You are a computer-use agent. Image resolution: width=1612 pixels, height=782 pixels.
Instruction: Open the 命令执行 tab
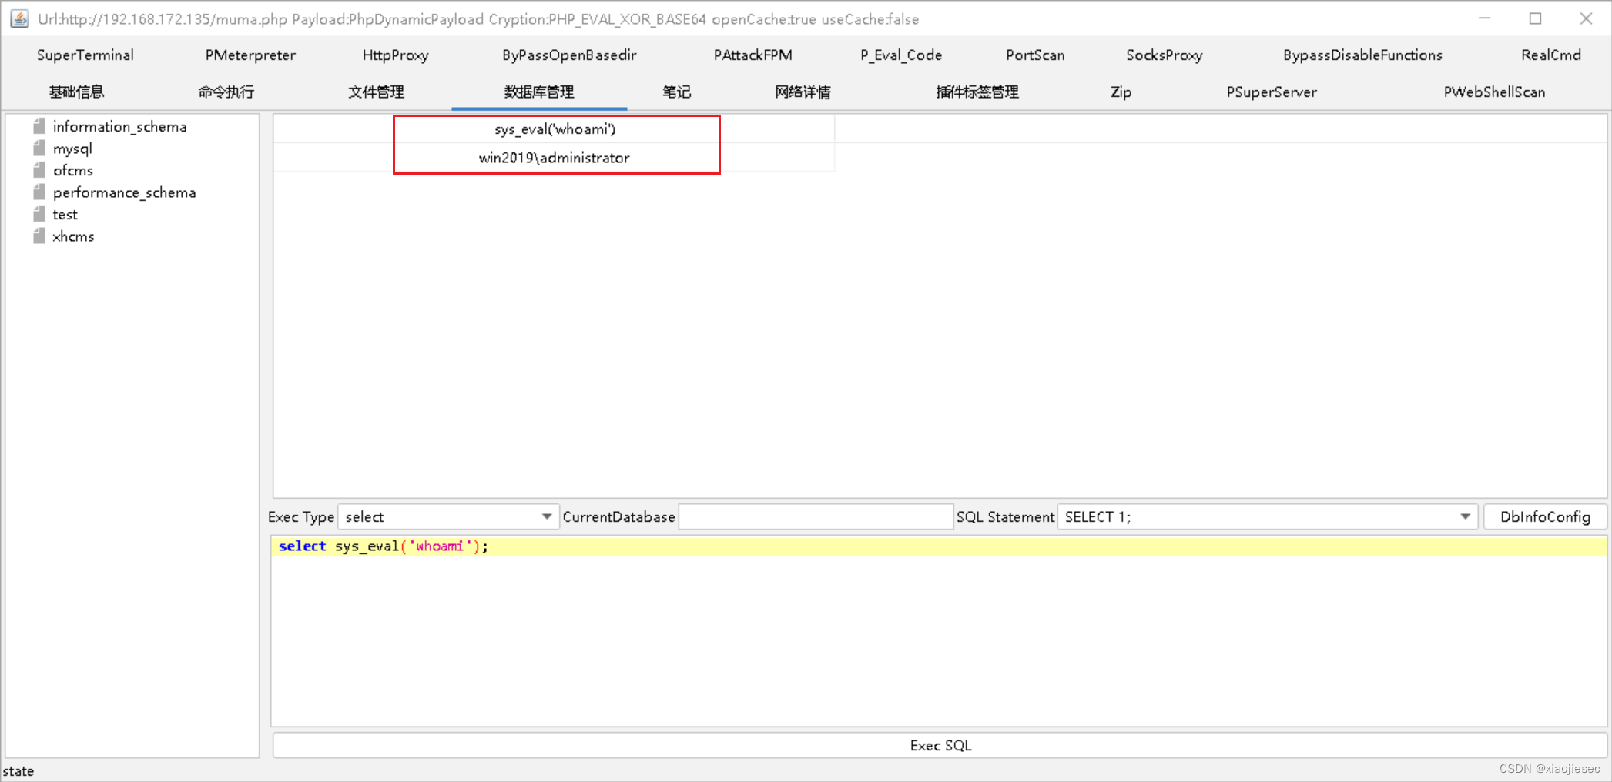[x=225, y=92]
